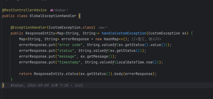The image size is (213, 99).
Task: Click the errorResponse variable in its declaration
Action: point(75,39)
